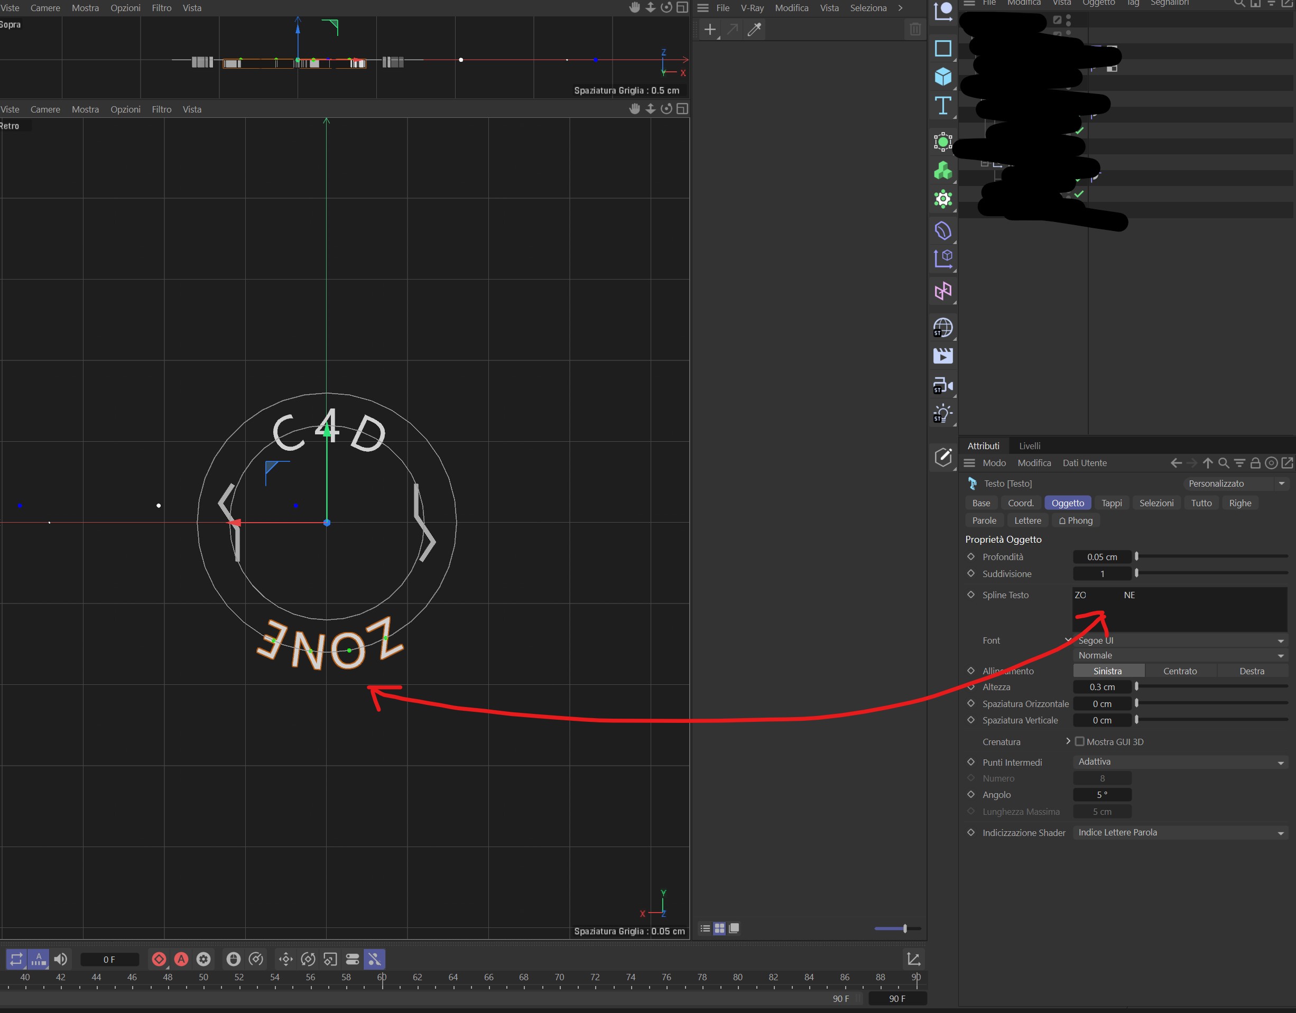Click the record keyframe button
Screen dimensions: 1296x1013
159,959
